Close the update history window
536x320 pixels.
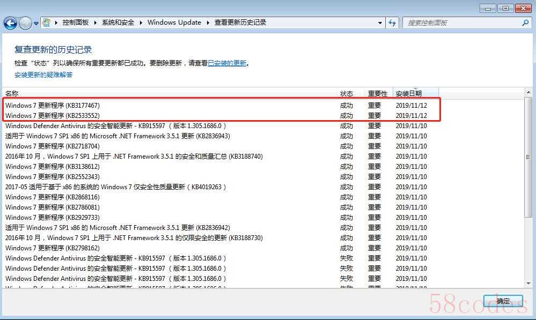[523, 8]
